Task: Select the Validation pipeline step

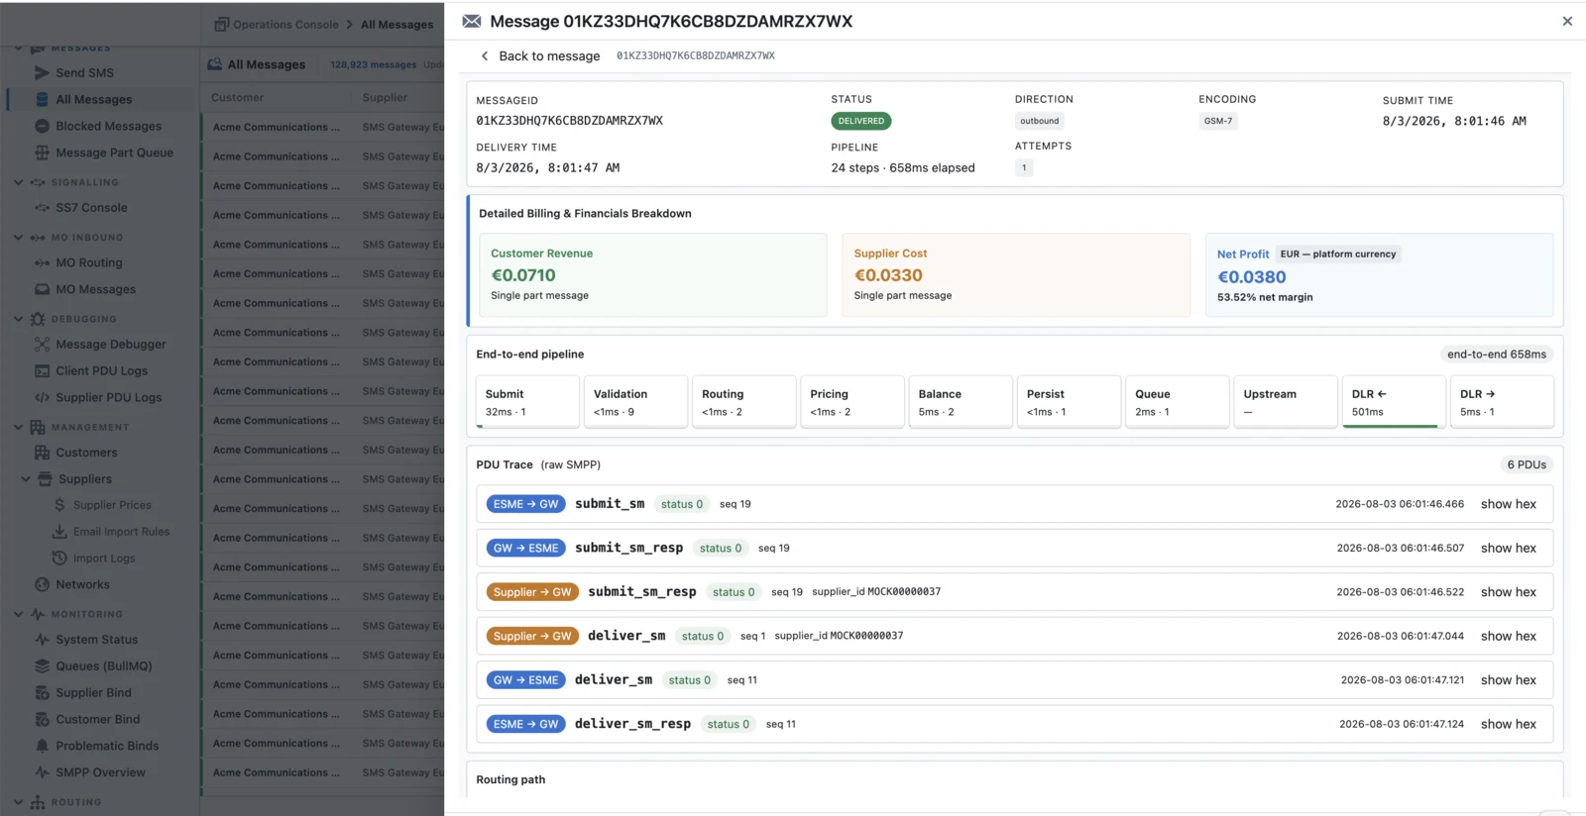Action: (635, 401)
